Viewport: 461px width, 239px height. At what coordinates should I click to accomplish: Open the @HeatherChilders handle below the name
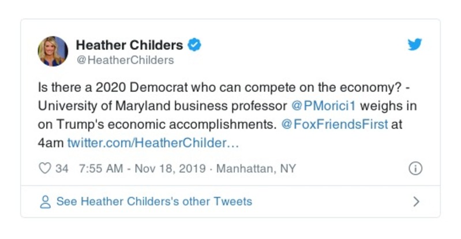pos(125,60)
